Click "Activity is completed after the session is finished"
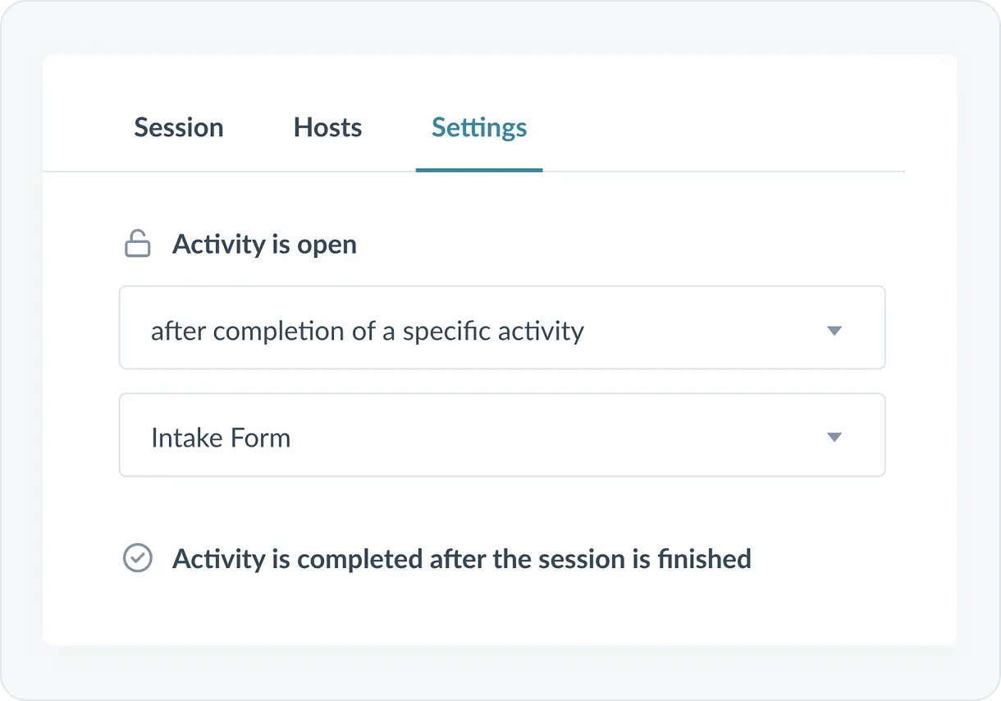Viewport: 1001px width, 701px height. pyautogui.click(x=461, y=559)
